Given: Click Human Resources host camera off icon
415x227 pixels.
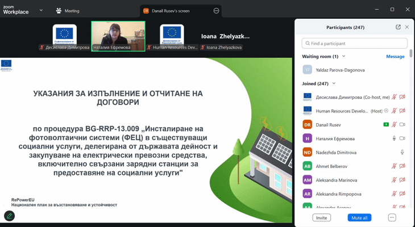Looking at the screenshot, I should pos(402,111).
